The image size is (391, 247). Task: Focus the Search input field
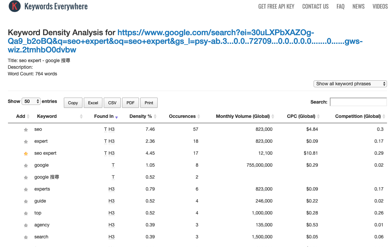click(358, 102)
